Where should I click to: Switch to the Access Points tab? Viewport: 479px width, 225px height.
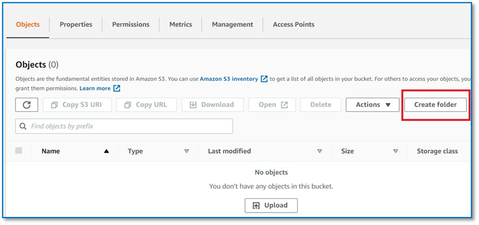pyautogui.click(x=293, y=24)
